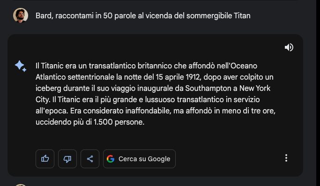This screenshot has width=320, height=186.
Task: Click the blue Bard sparkle icon
Action: pyautogui.click(x=21, y=66)
